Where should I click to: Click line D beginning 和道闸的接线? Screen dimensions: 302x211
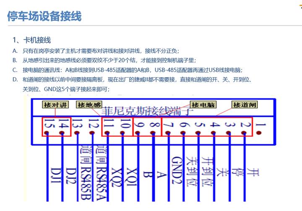click(x=132, y=79)
